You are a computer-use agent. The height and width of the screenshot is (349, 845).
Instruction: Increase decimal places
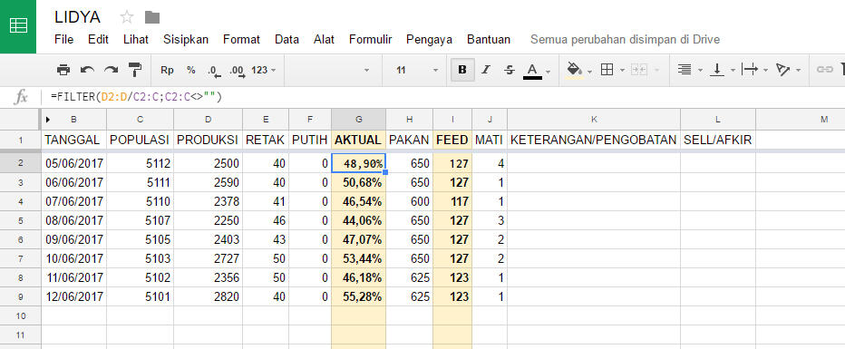[237, 70]
